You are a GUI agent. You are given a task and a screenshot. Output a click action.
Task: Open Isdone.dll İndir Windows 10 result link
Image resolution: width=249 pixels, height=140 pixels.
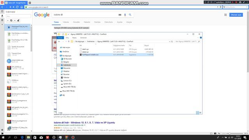point(84,122)
